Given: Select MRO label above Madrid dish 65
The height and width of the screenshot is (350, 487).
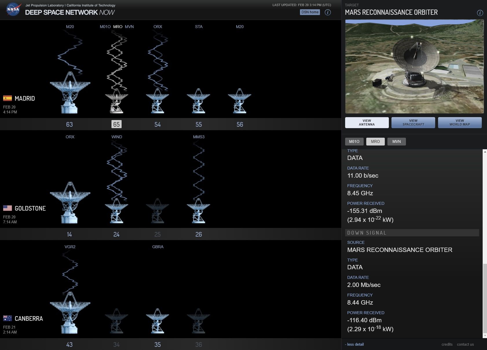Looking at the screenshot, I should (118, 27).
